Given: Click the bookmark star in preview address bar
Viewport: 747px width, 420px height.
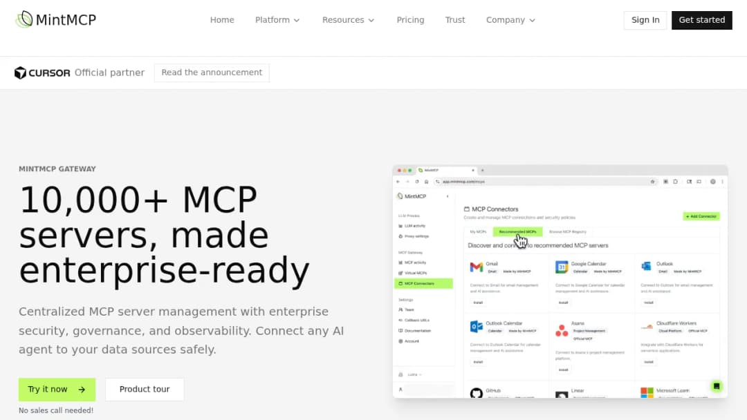Looking at the screenshot, I should point(653,182).
